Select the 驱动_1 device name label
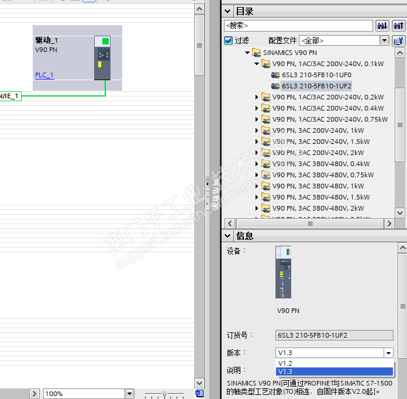Image resolution: width=407 pixels, height=399 pixels. pos(46,40)
